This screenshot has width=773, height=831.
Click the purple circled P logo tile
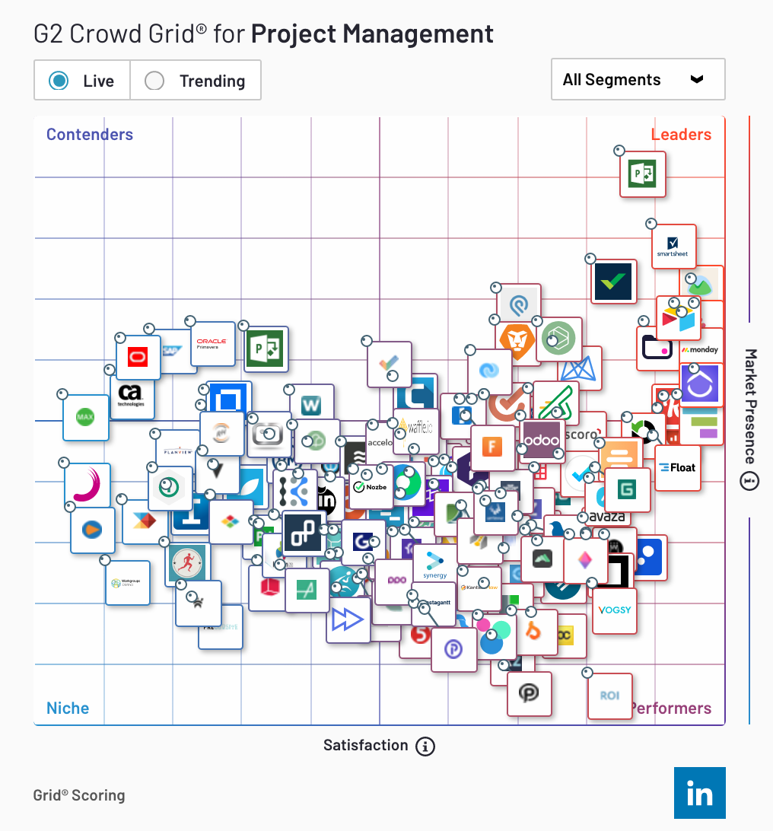tap(454, 650)
